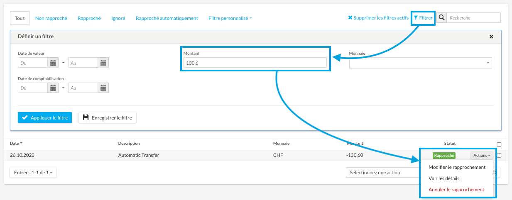Click the CHF currency cell
This screenshot has width=512, height=200.
coord(278,156)
